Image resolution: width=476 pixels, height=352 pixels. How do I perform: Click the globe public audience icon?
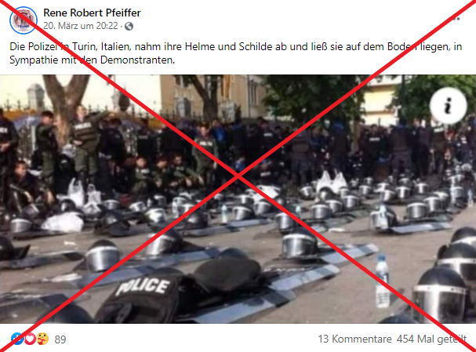click(129, 27)
